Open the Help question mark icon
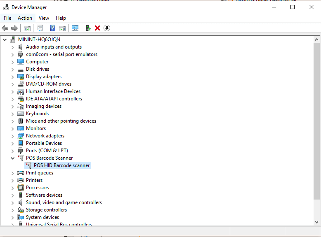The height and width of the screenshot is (237, 321). pyautogui.click(x=53, y=28)
